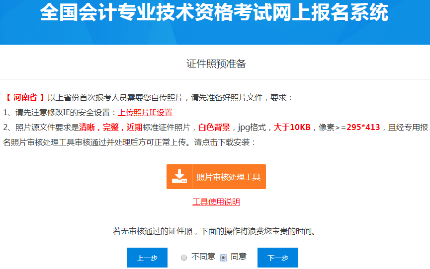
Task: Click the download icon on the orange button
Action: point(179,177)
